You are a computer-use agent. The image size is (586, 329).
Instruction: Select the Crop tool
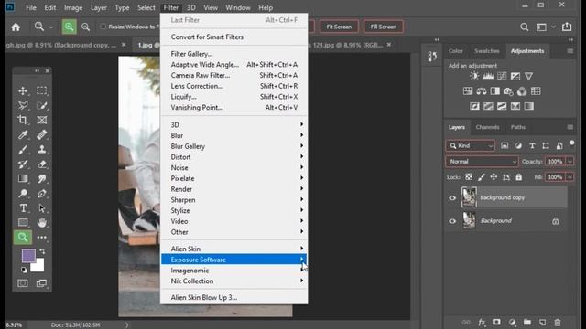coord(23,120)
